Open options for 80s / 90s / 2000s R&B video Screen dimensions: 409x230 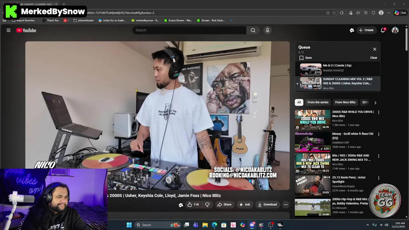[379, 156]
